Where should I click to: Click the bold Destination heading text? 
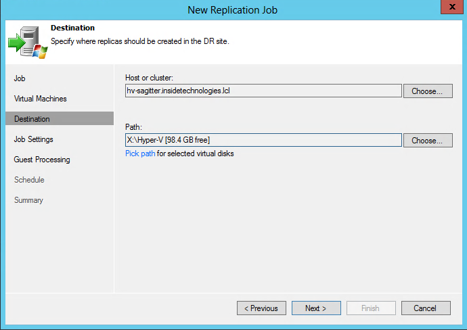[x=73, y=28]
